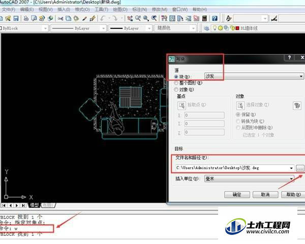The height and width of the screenshot is (244, 305).
Task: Select the Match Properties brush icon
Action: tap(84, 18)
